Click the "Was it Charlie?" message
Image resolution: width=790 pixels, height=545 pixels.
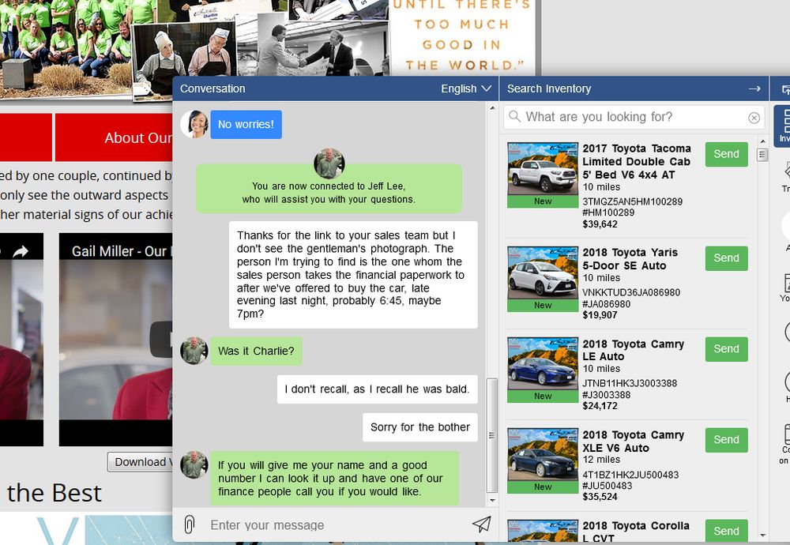pyautogui.click(x=256, y=351)
